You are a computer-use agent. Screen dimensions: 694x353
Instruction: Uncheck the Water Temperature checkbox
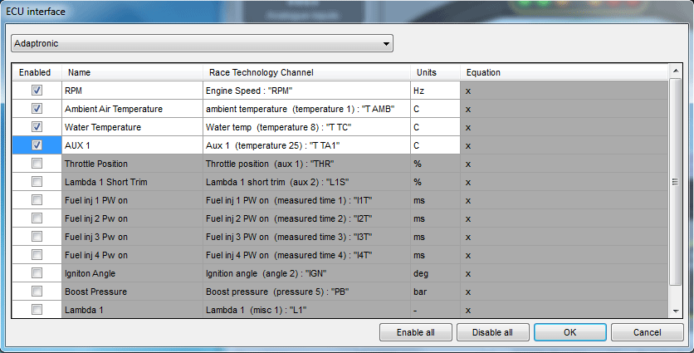(x=37, y=127)
